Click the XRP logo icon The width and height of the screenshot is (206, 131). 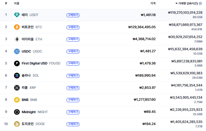pos(17,88)
